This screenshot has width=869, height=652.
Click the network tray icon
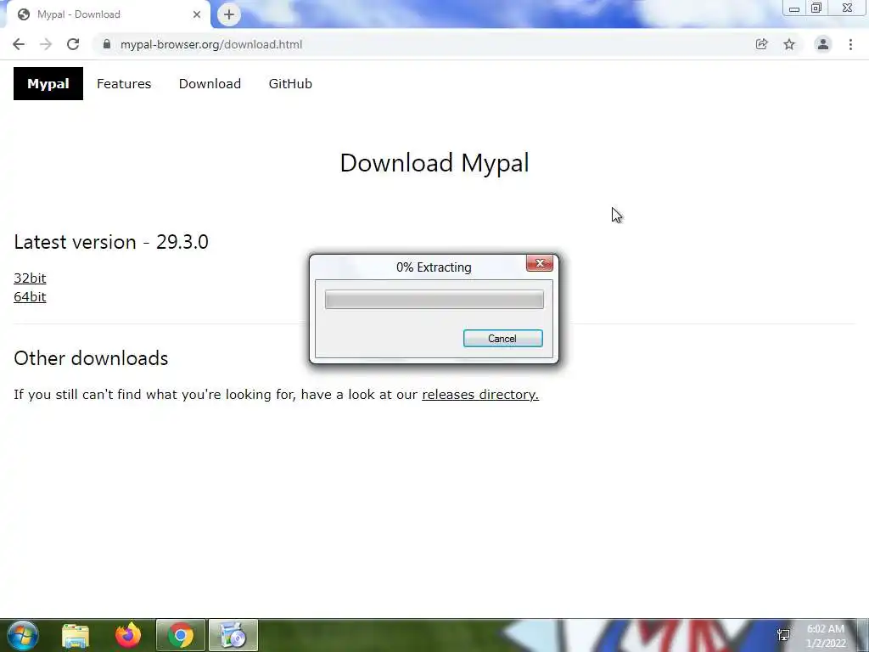tap(783, 635)
